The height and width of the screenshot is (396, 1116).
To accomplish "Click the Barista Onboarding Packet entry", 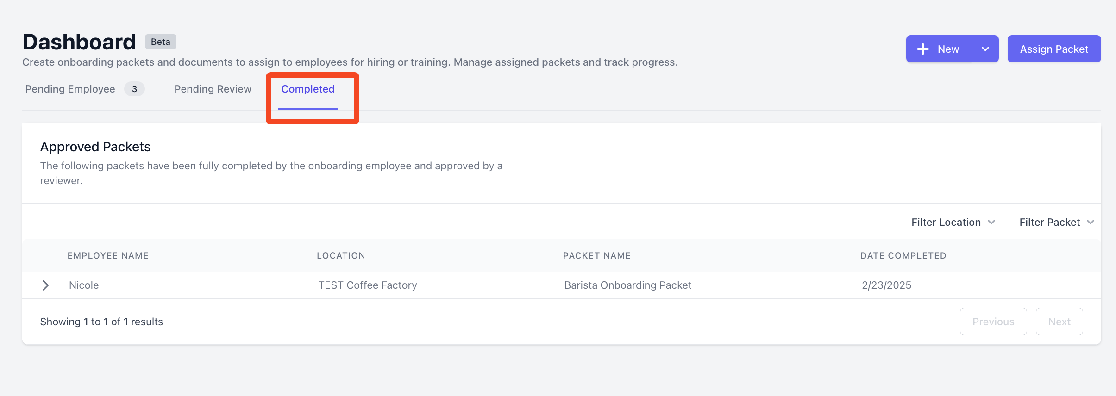I will point(627,285).
